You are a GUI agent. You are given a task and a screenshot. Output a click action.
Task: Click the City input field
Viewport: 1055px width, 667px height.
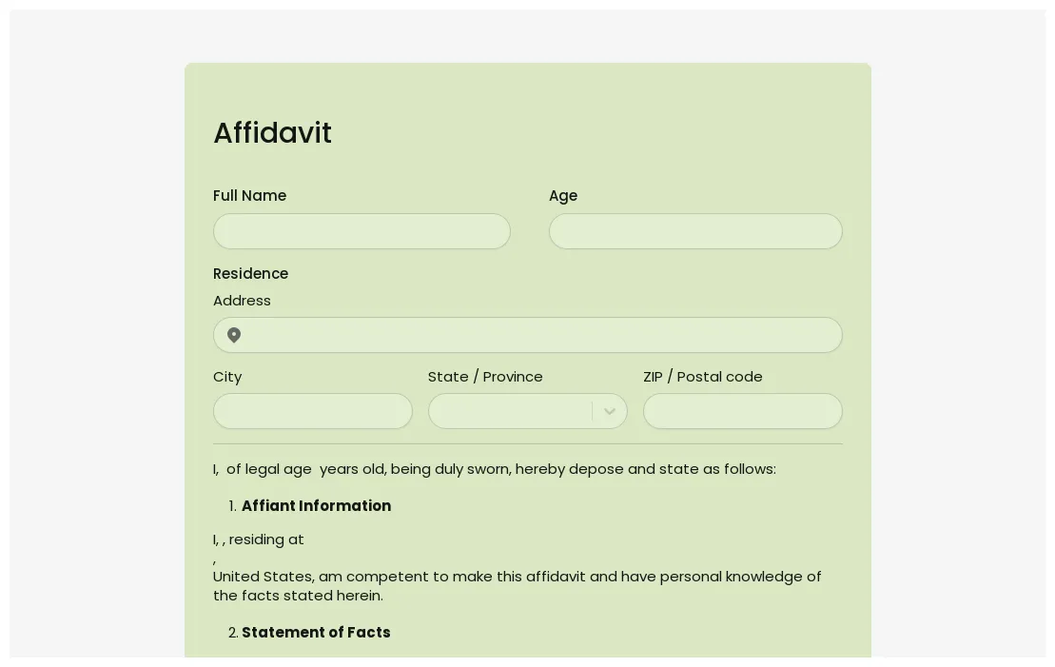312,411
